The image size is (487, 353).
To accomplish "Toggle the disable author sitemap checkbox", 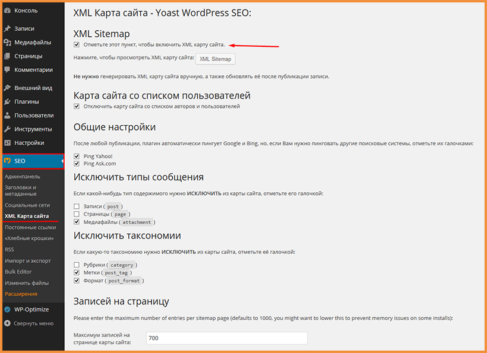I will (77, 106).
